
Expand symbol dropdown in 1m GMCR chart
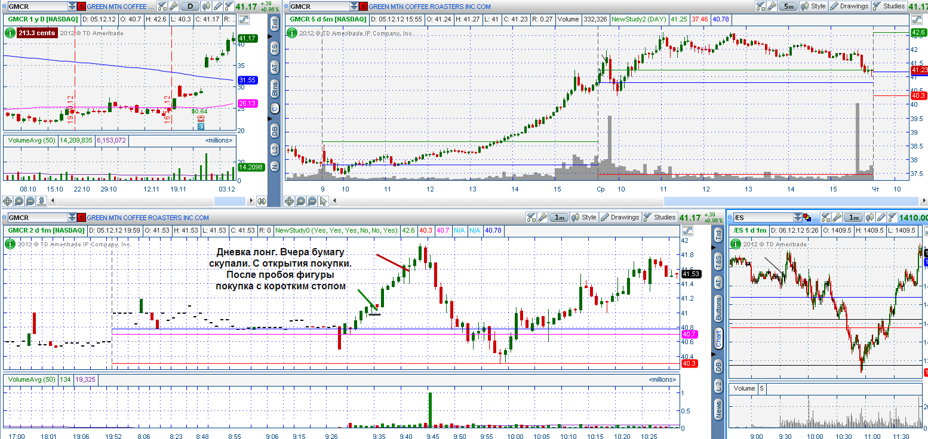pos(72,217)
